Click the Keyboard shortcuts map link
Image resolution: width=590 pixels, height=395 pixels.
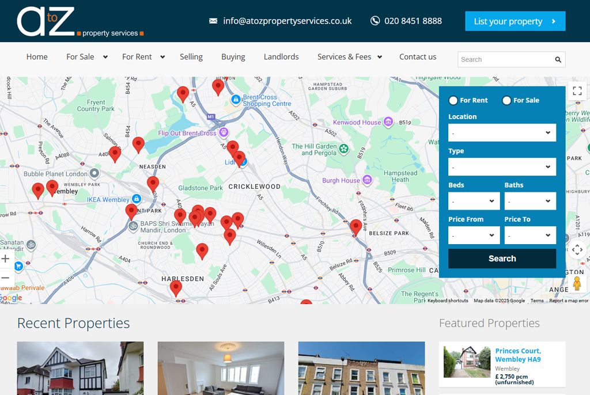[x=448, y=301]
